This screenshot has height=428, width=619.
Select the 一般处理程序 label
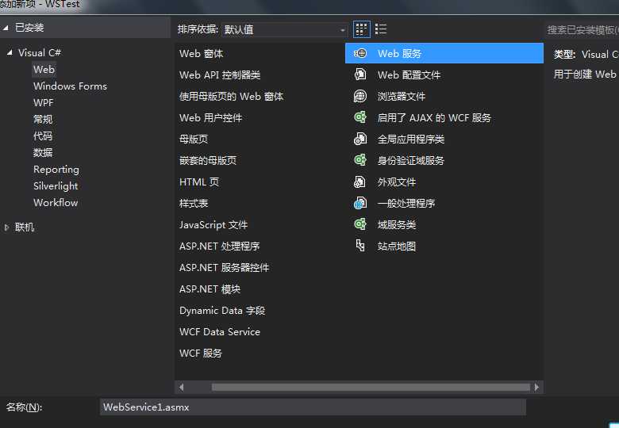tap(406, 204)
